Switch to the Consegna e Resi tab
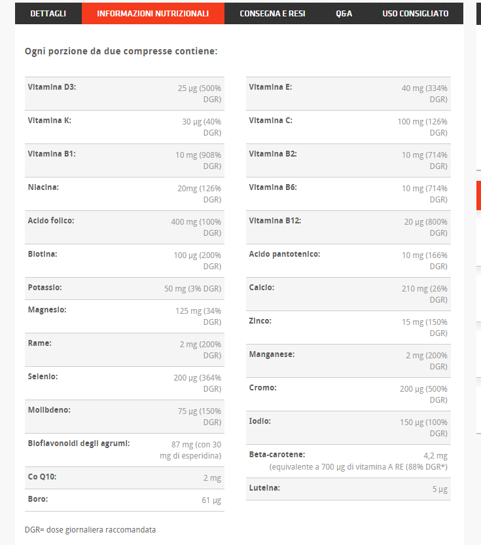481x545 pixels. pyautogui.click(x=272, y=13)
